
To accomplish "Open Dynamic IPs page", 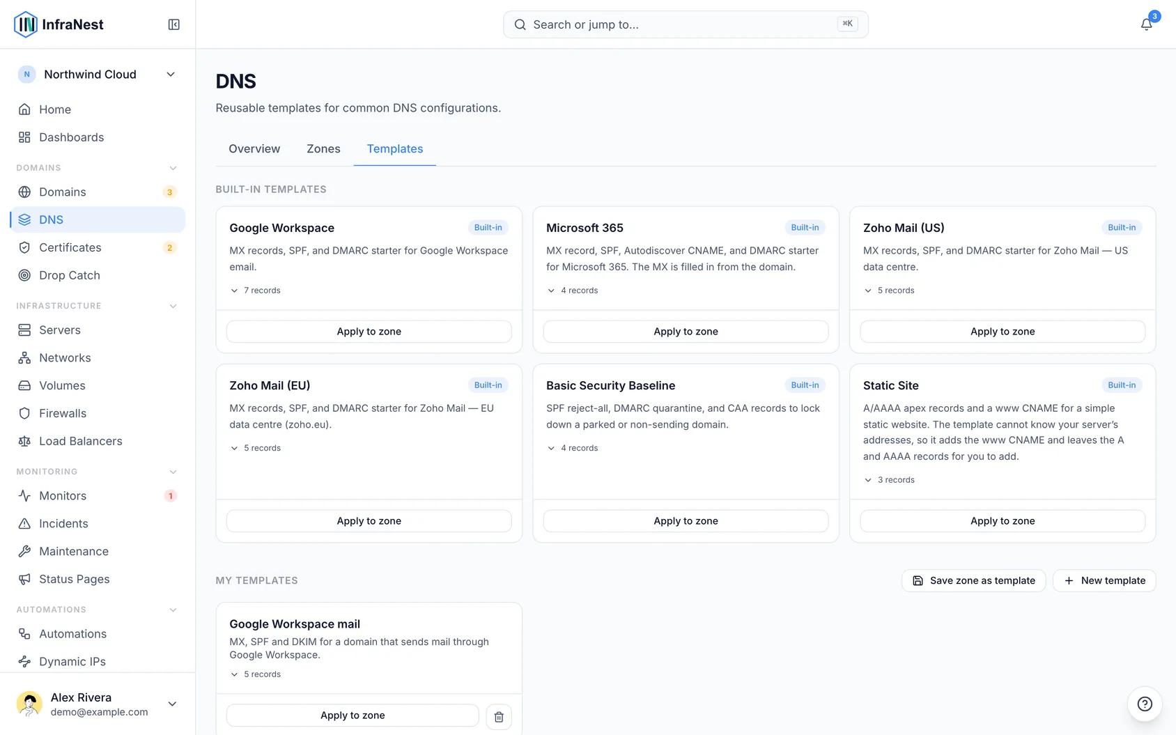I will click(x=98, y=661).
